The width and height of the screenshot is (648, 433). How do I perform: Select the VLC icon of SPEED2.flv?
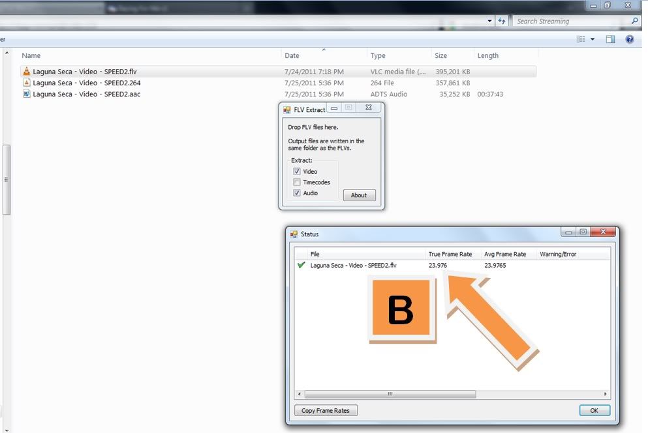click(x=27, y=72)
